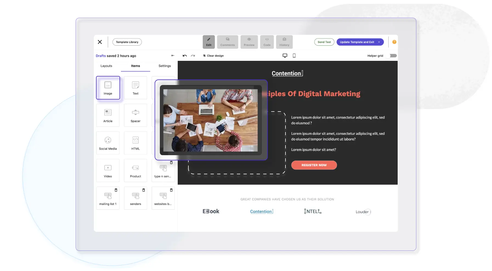The width and height of the screenshot is (492, 271).
Task: Click the INTEL company logo
Action: tap(313, 211)
